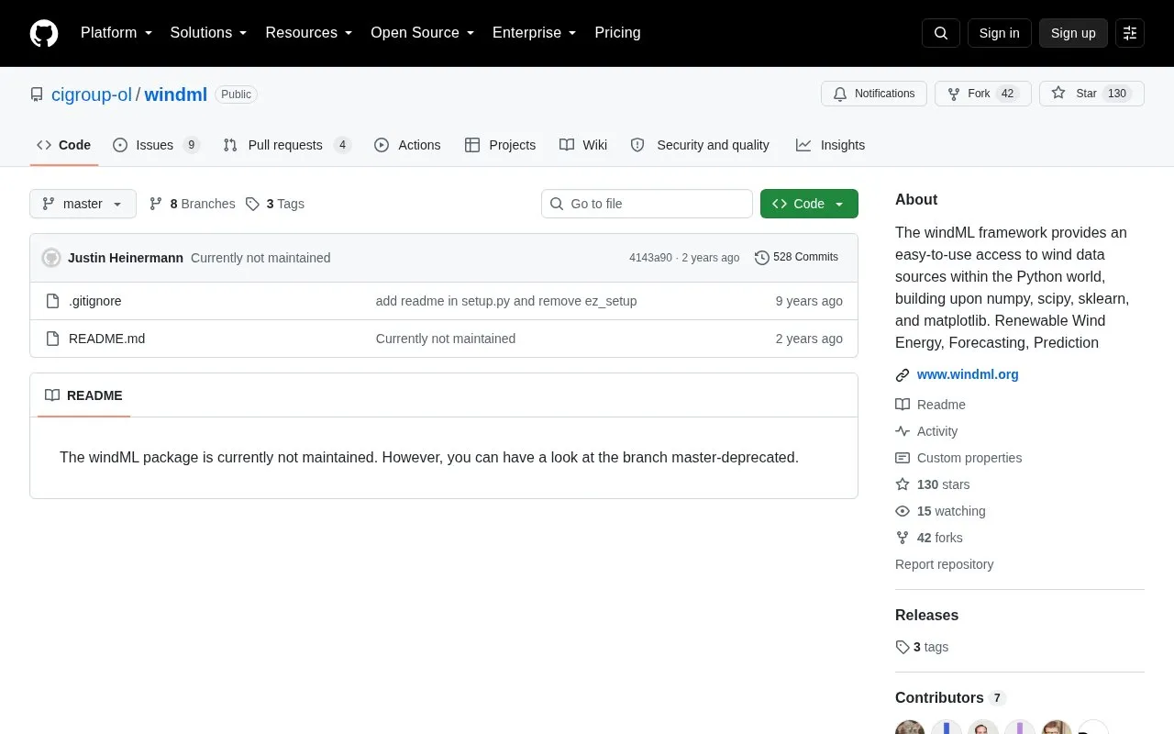1174x734 pixels.
Task: Open the Issues tab
Action: pos(156,145)
